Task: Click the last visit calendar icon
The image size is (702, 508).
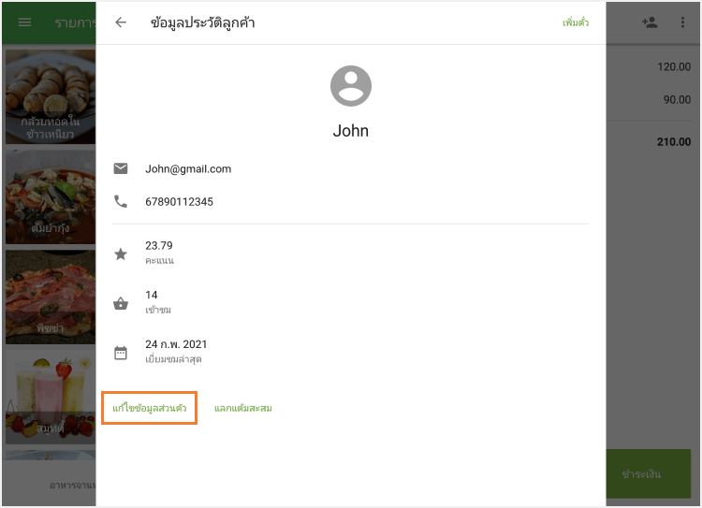Action: coord(121,353)
